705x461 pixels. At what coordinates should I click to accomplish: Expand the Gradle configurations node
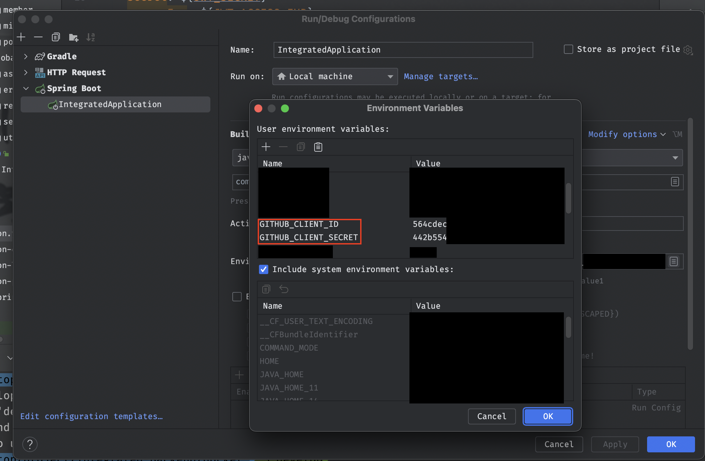click(26, 57)
